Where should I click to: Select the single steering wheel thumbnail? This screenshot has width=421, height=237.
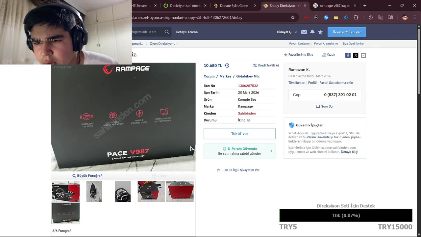123,192
